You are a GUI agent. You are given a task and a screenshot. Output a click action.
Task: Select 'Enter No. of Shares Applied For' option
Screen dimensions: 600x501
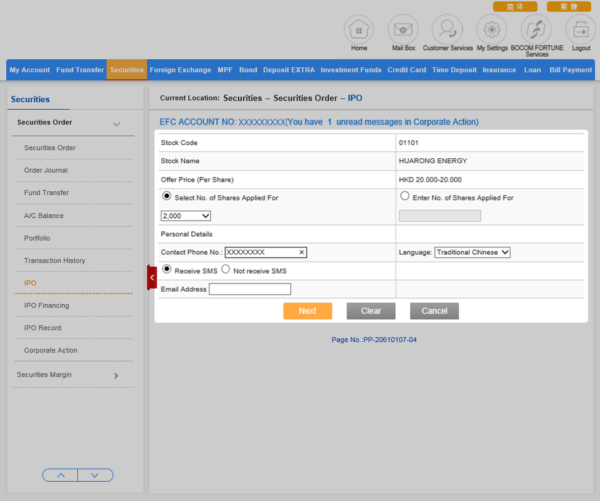click(405, 196)
